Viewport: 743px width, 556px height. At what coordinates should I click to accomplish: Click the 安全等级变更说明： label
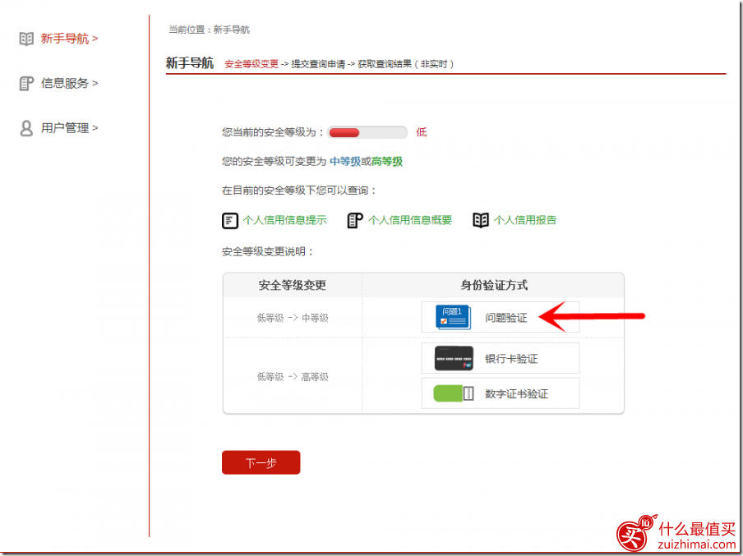click(268, 251)
